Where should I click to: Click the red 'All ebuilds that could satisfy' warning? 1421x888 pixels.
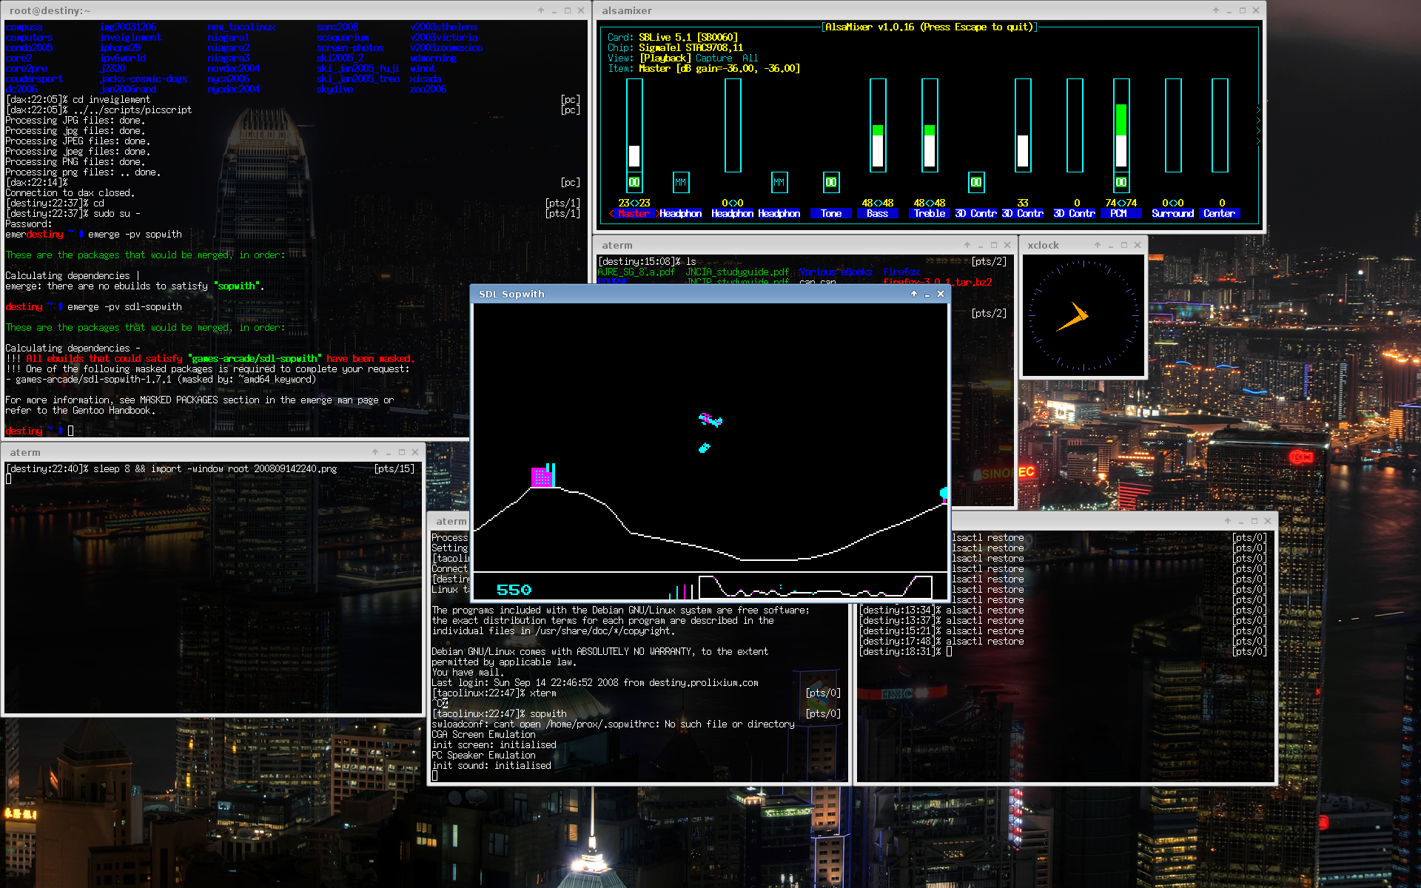click(104, 358)
